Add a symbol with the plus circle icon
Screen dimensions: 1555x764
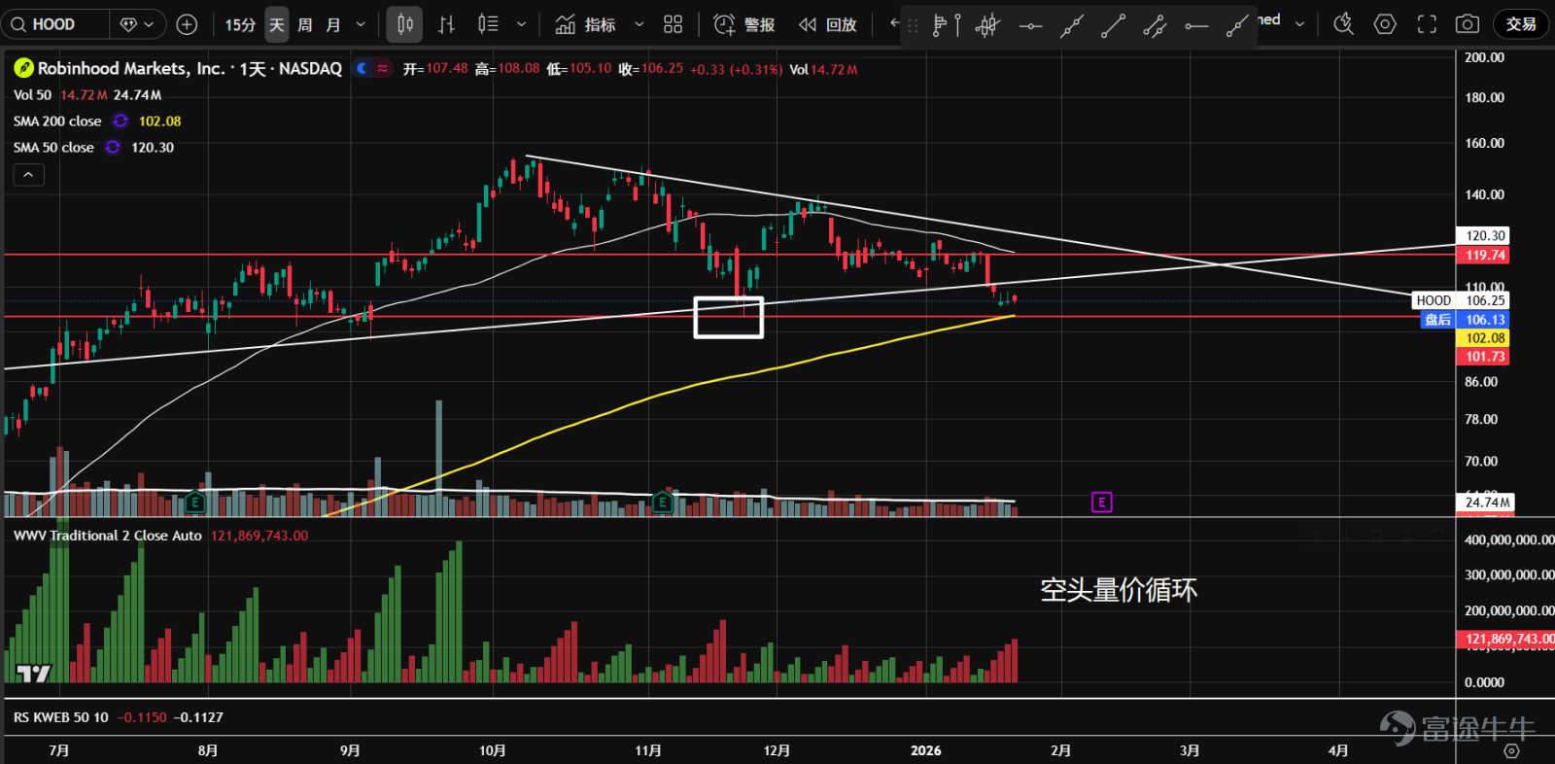point(188,24)
